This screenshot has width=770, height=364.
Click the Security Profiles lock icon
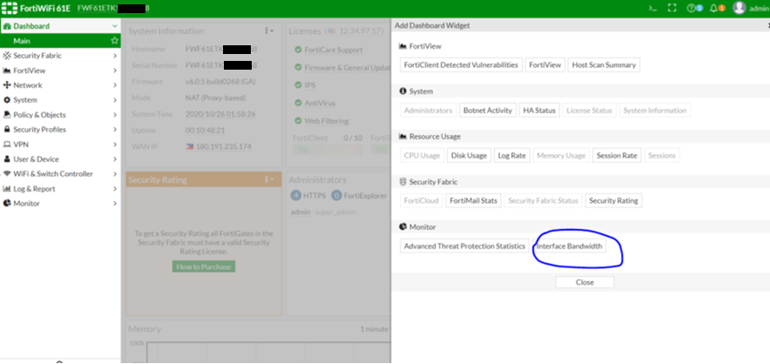pos(7,129)
